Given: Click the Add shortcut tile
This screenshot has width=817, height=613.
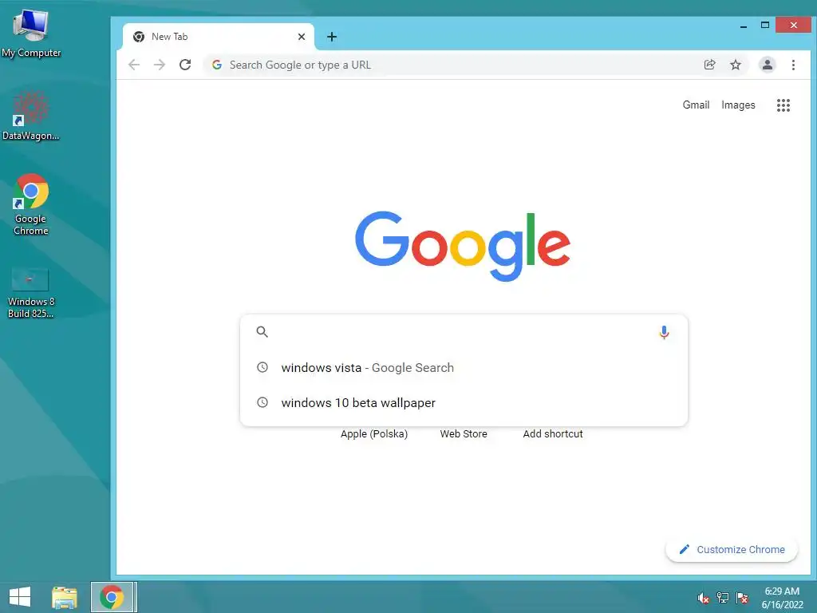Looking at the screenshot, I should coord(553,433).
